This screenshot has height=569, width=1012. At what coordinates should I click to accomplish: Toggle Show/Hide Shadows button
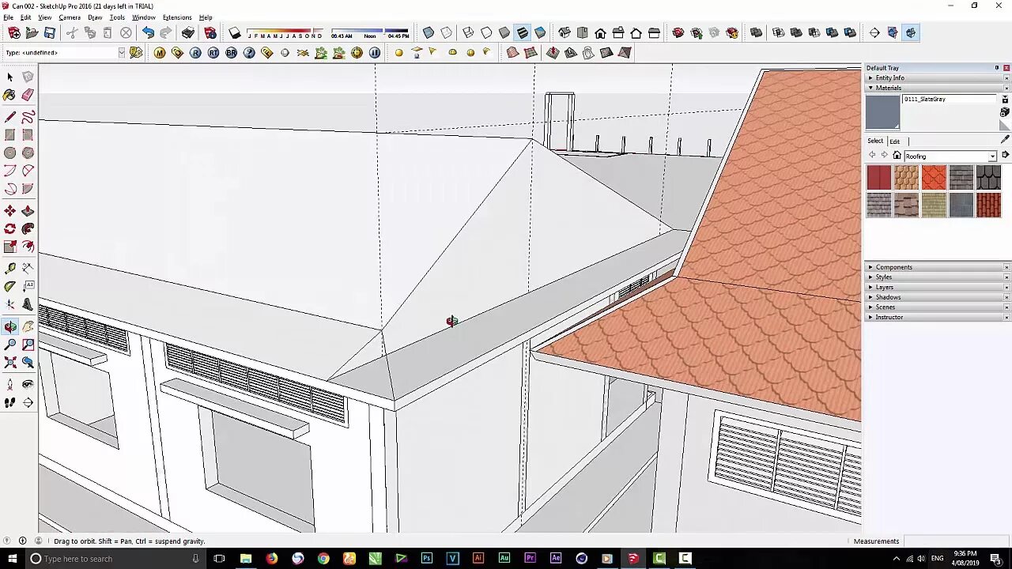tap(235, 32)
